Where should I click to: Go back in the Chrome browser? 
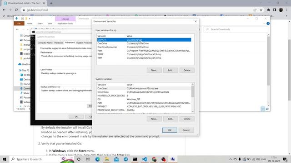pyautogui.click(x=4, y=10)
